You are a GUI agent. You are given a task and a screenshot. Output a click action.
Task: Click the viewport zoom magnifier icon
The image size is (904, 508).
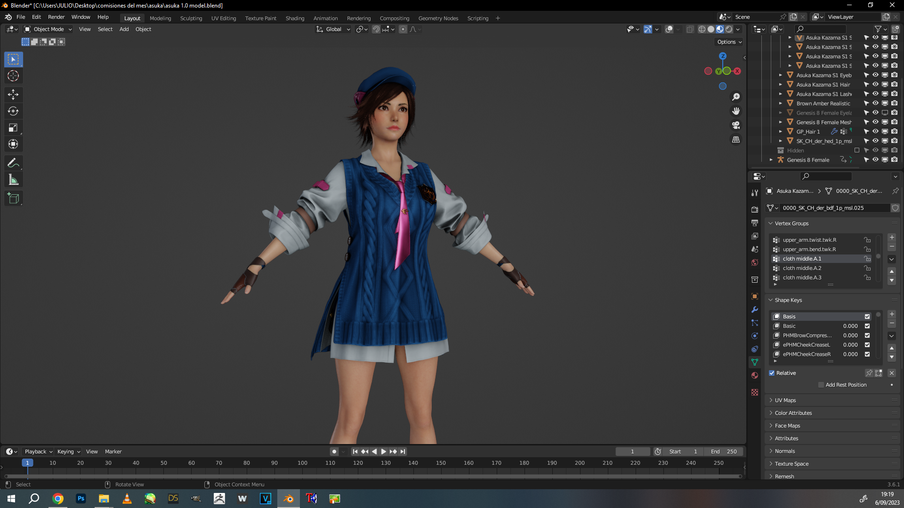coord(736,97)
